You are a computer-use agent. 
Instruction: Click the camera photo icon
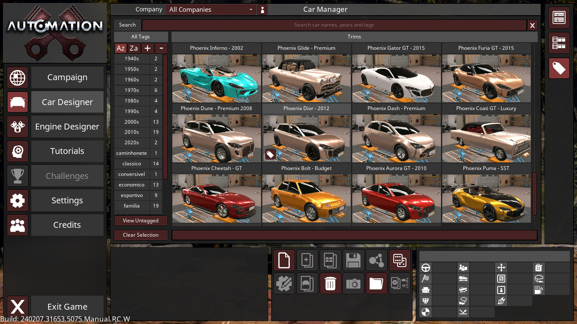click(354, 283)
